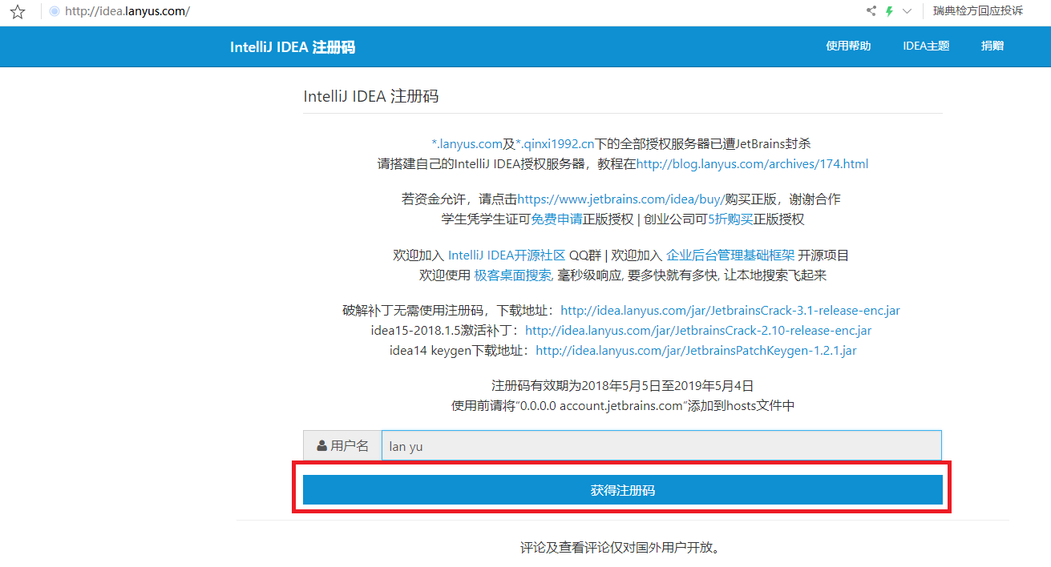This screenshot has width=1051, height=567.
Task: Open the *.qinxi1992.cn link
Action: click(x=555, y=144)
